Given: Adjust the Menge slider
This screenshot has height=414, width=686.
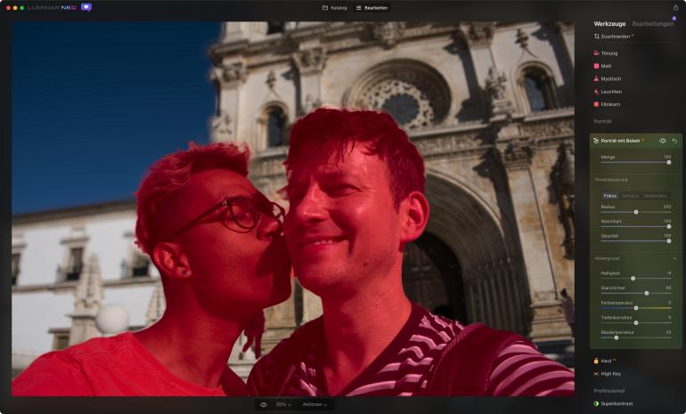Looking at the screenshot, I should 636,162.
